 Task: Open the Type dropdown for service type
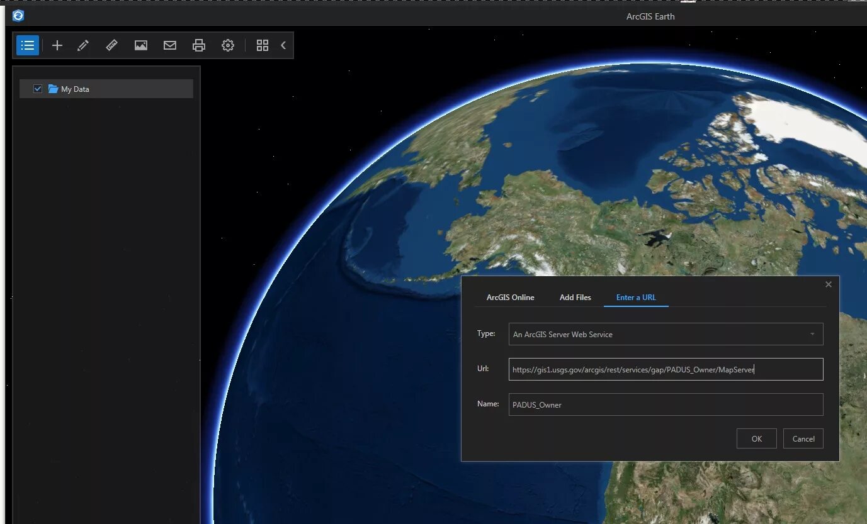click(x=666, y=334)
